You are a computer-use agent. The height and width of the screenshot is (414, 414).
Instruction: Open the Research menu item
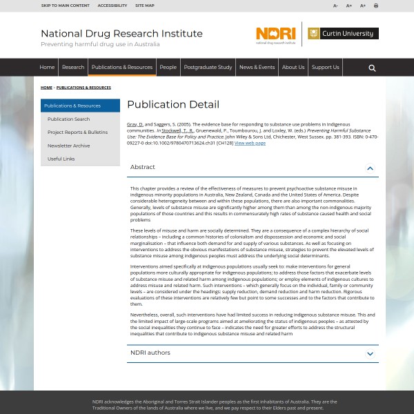click(73, 68)
